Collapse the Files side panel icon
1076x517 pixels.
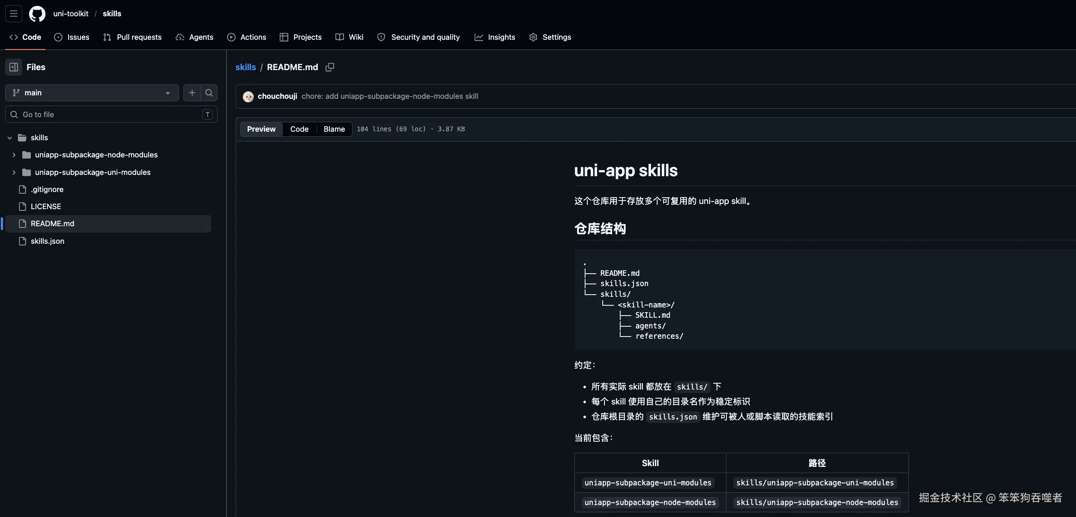(14, 67)
